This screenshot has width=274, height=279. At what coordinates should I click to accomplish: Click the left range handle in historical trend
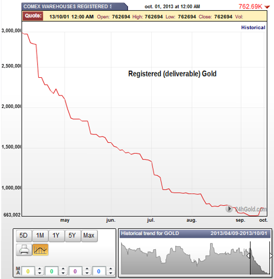pos(248,256)
